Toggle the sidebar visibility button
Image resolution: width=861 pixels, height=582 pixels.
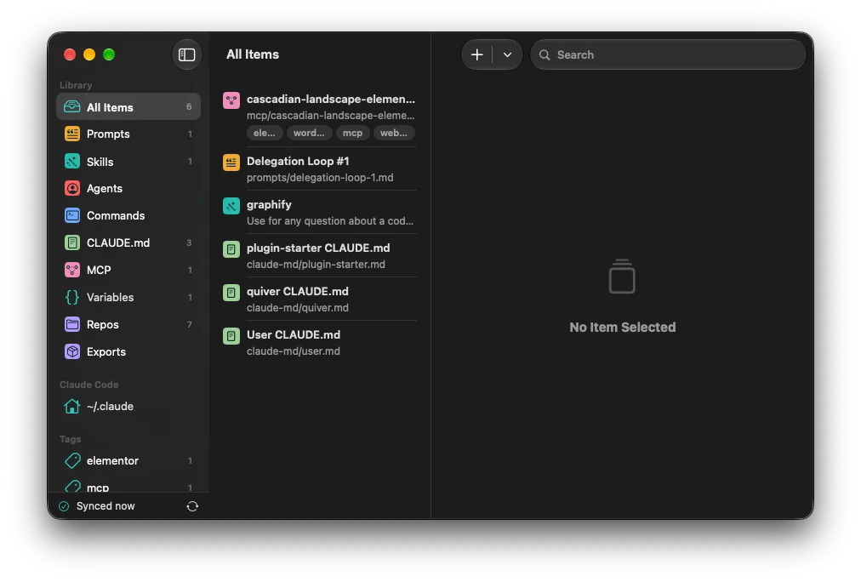tap(186, 54)
